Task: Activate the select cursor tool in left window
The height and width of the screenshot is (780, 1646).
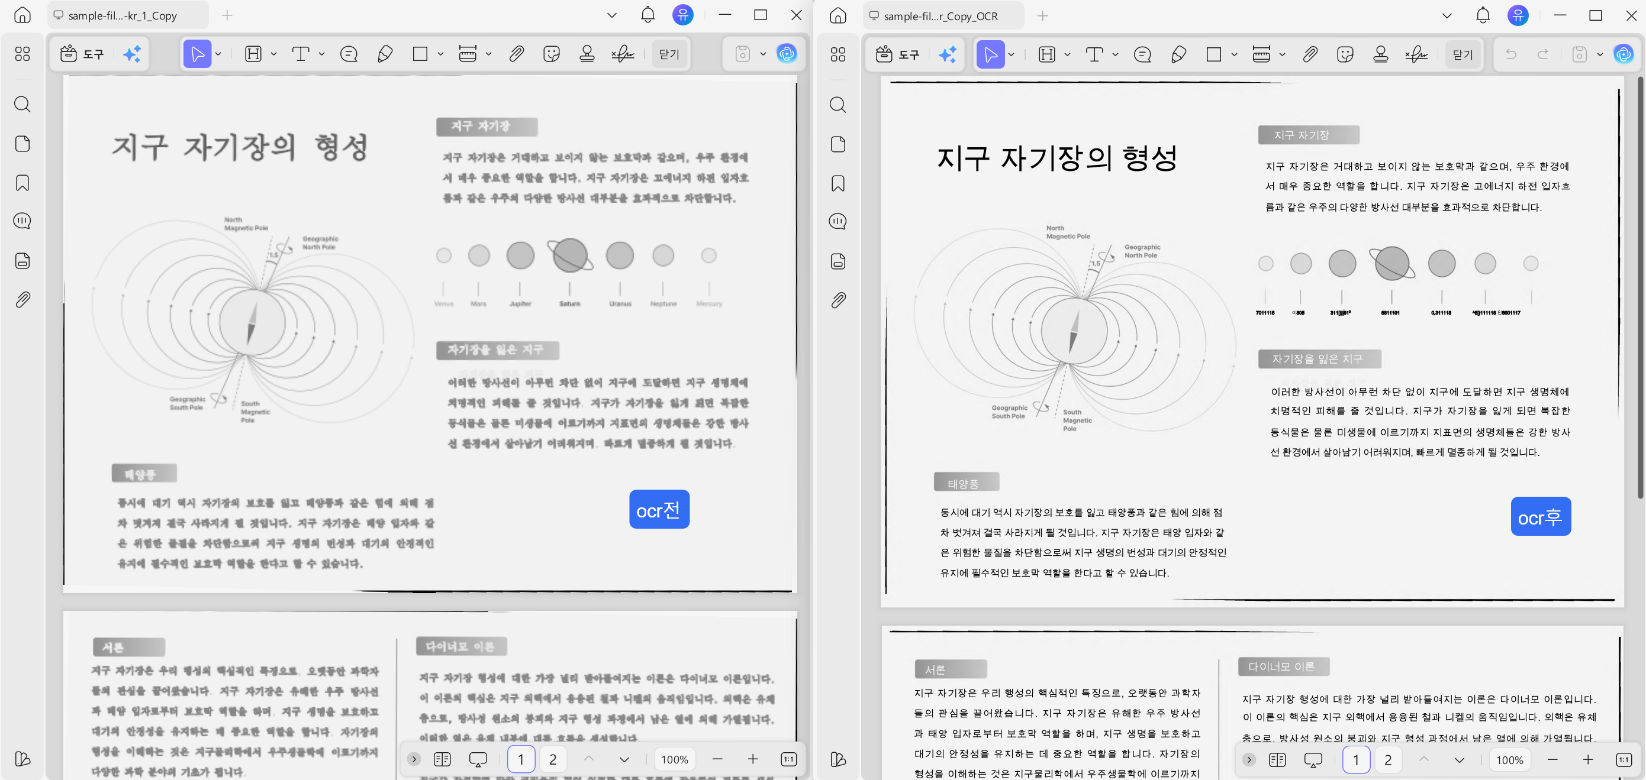Action: [198, 54]
